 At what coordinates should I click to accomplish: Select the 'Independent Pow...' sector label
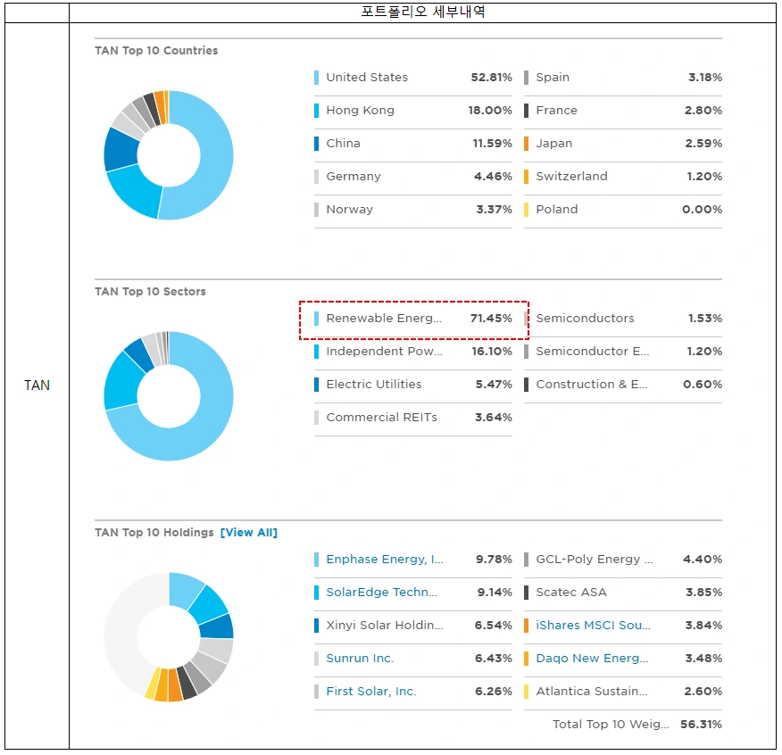384,351
